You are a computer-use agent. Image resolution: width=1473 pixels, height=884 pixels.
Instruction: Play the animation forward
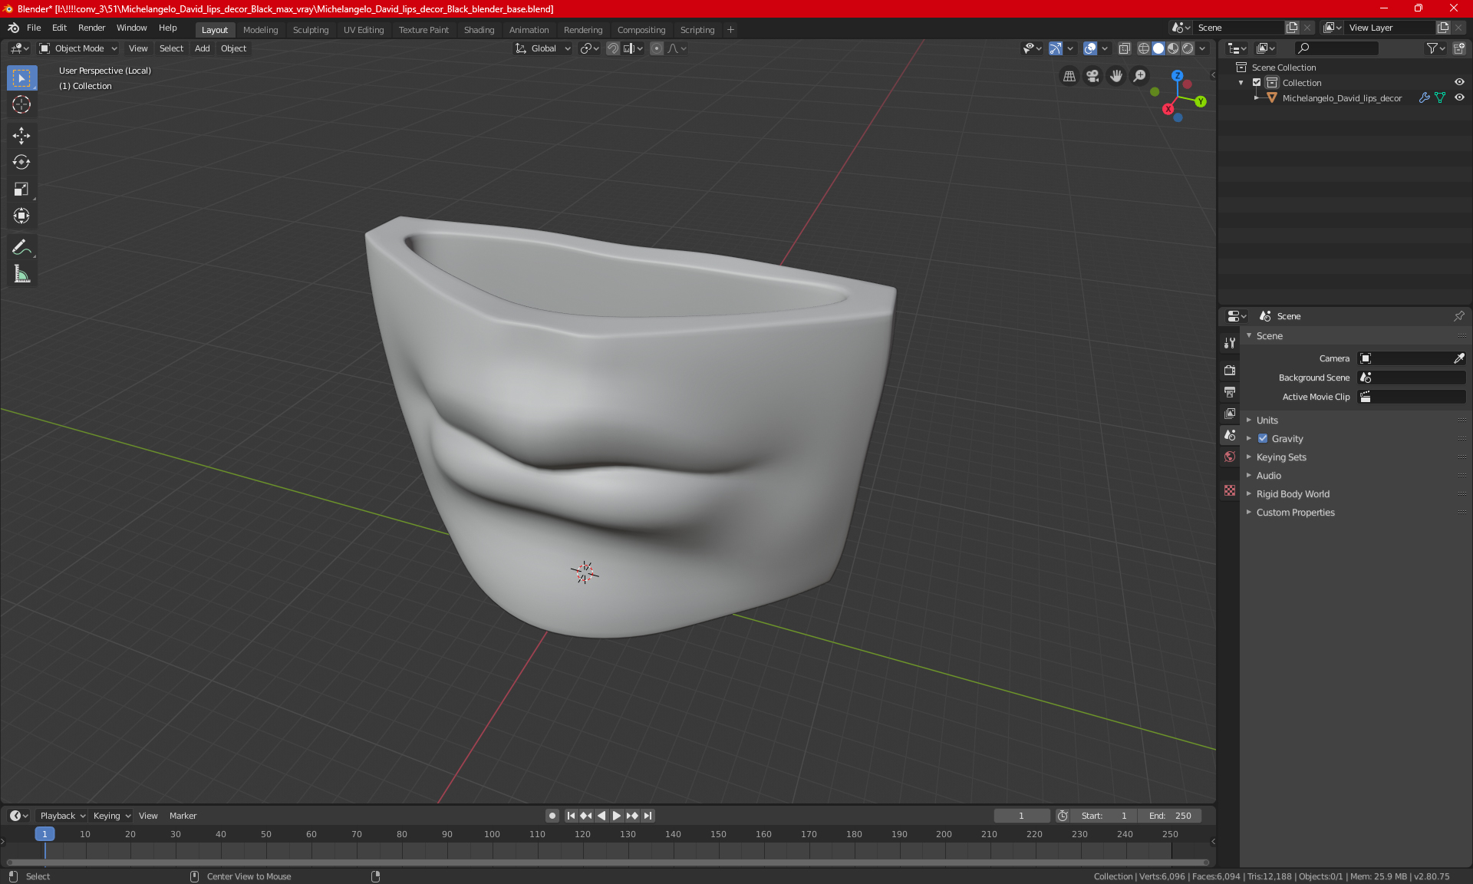tap(616, 816)
